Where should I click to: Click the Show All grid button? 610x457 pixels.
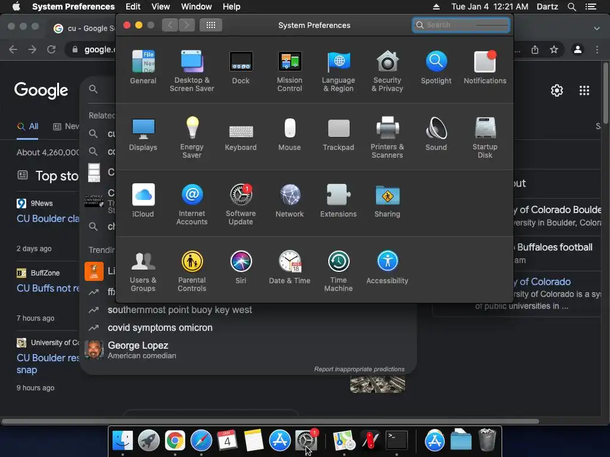coord(211,25)
